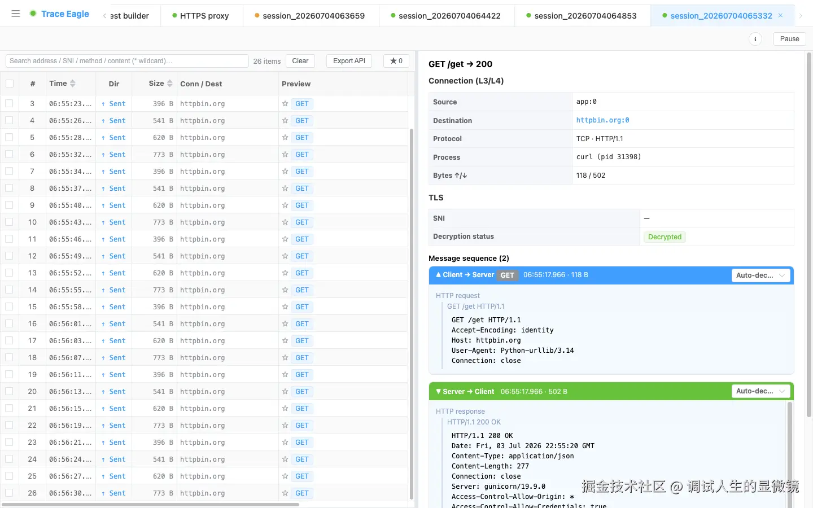Viewport: 813px width, 508px height.
Task: Click the Export API button
Action: (x=349, y=61)
